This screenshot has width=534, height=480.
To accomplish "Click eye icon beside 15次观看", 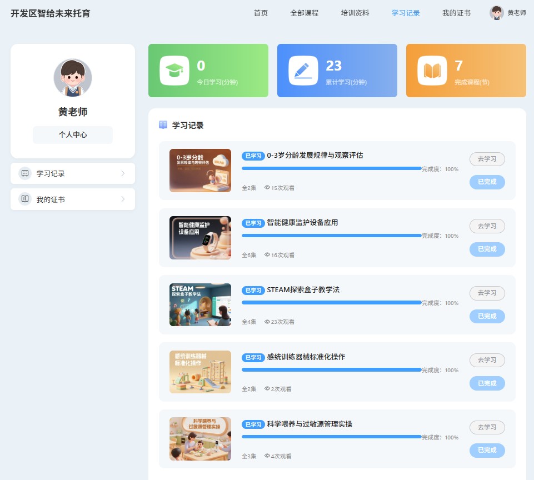I will click(267, 188).
